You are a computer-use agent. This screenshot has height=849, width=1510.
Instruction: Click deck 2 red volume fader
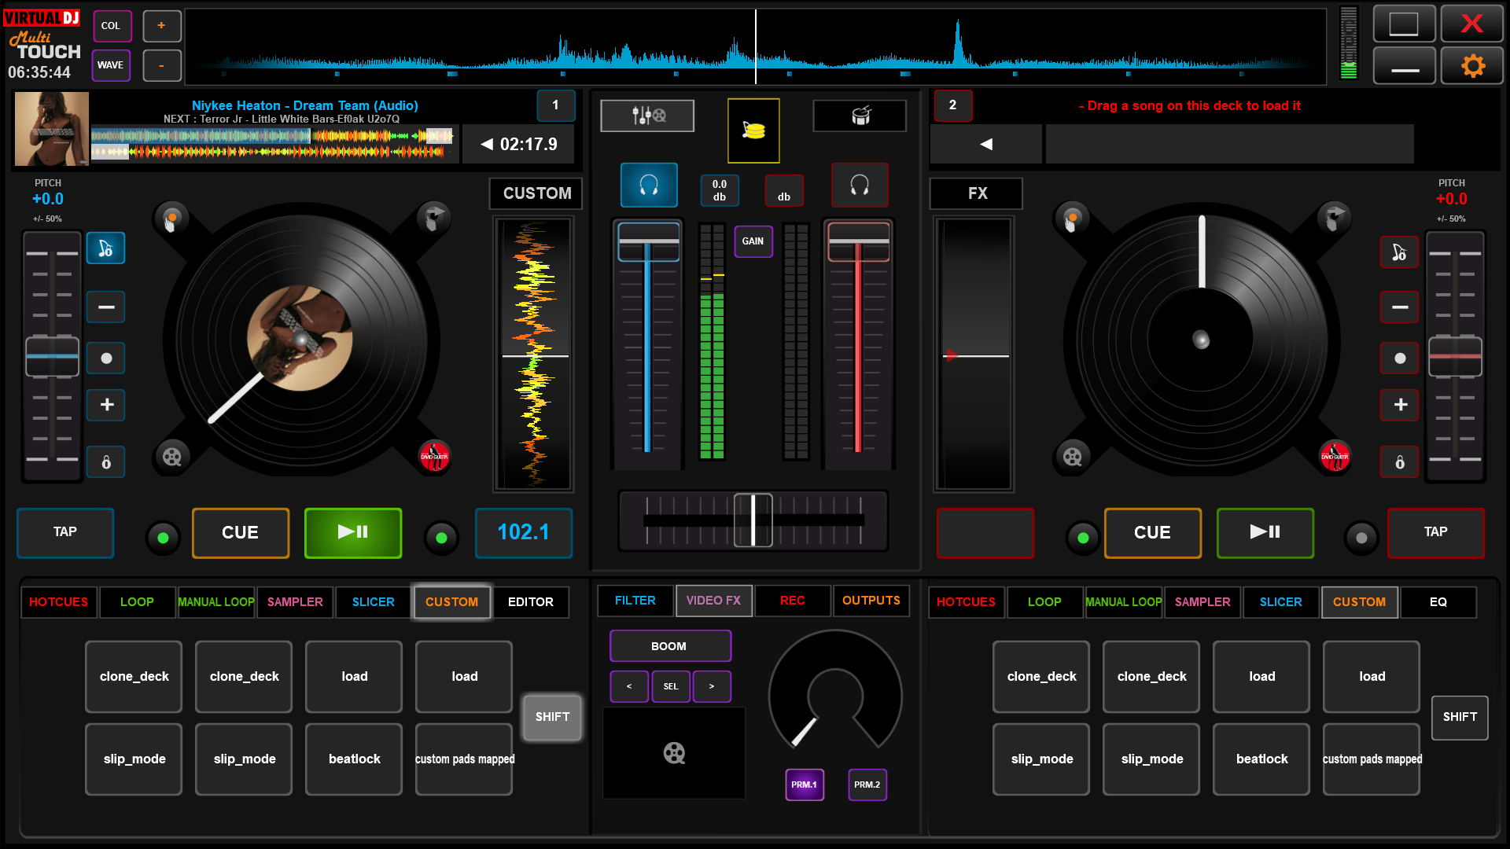click(859, 242)
